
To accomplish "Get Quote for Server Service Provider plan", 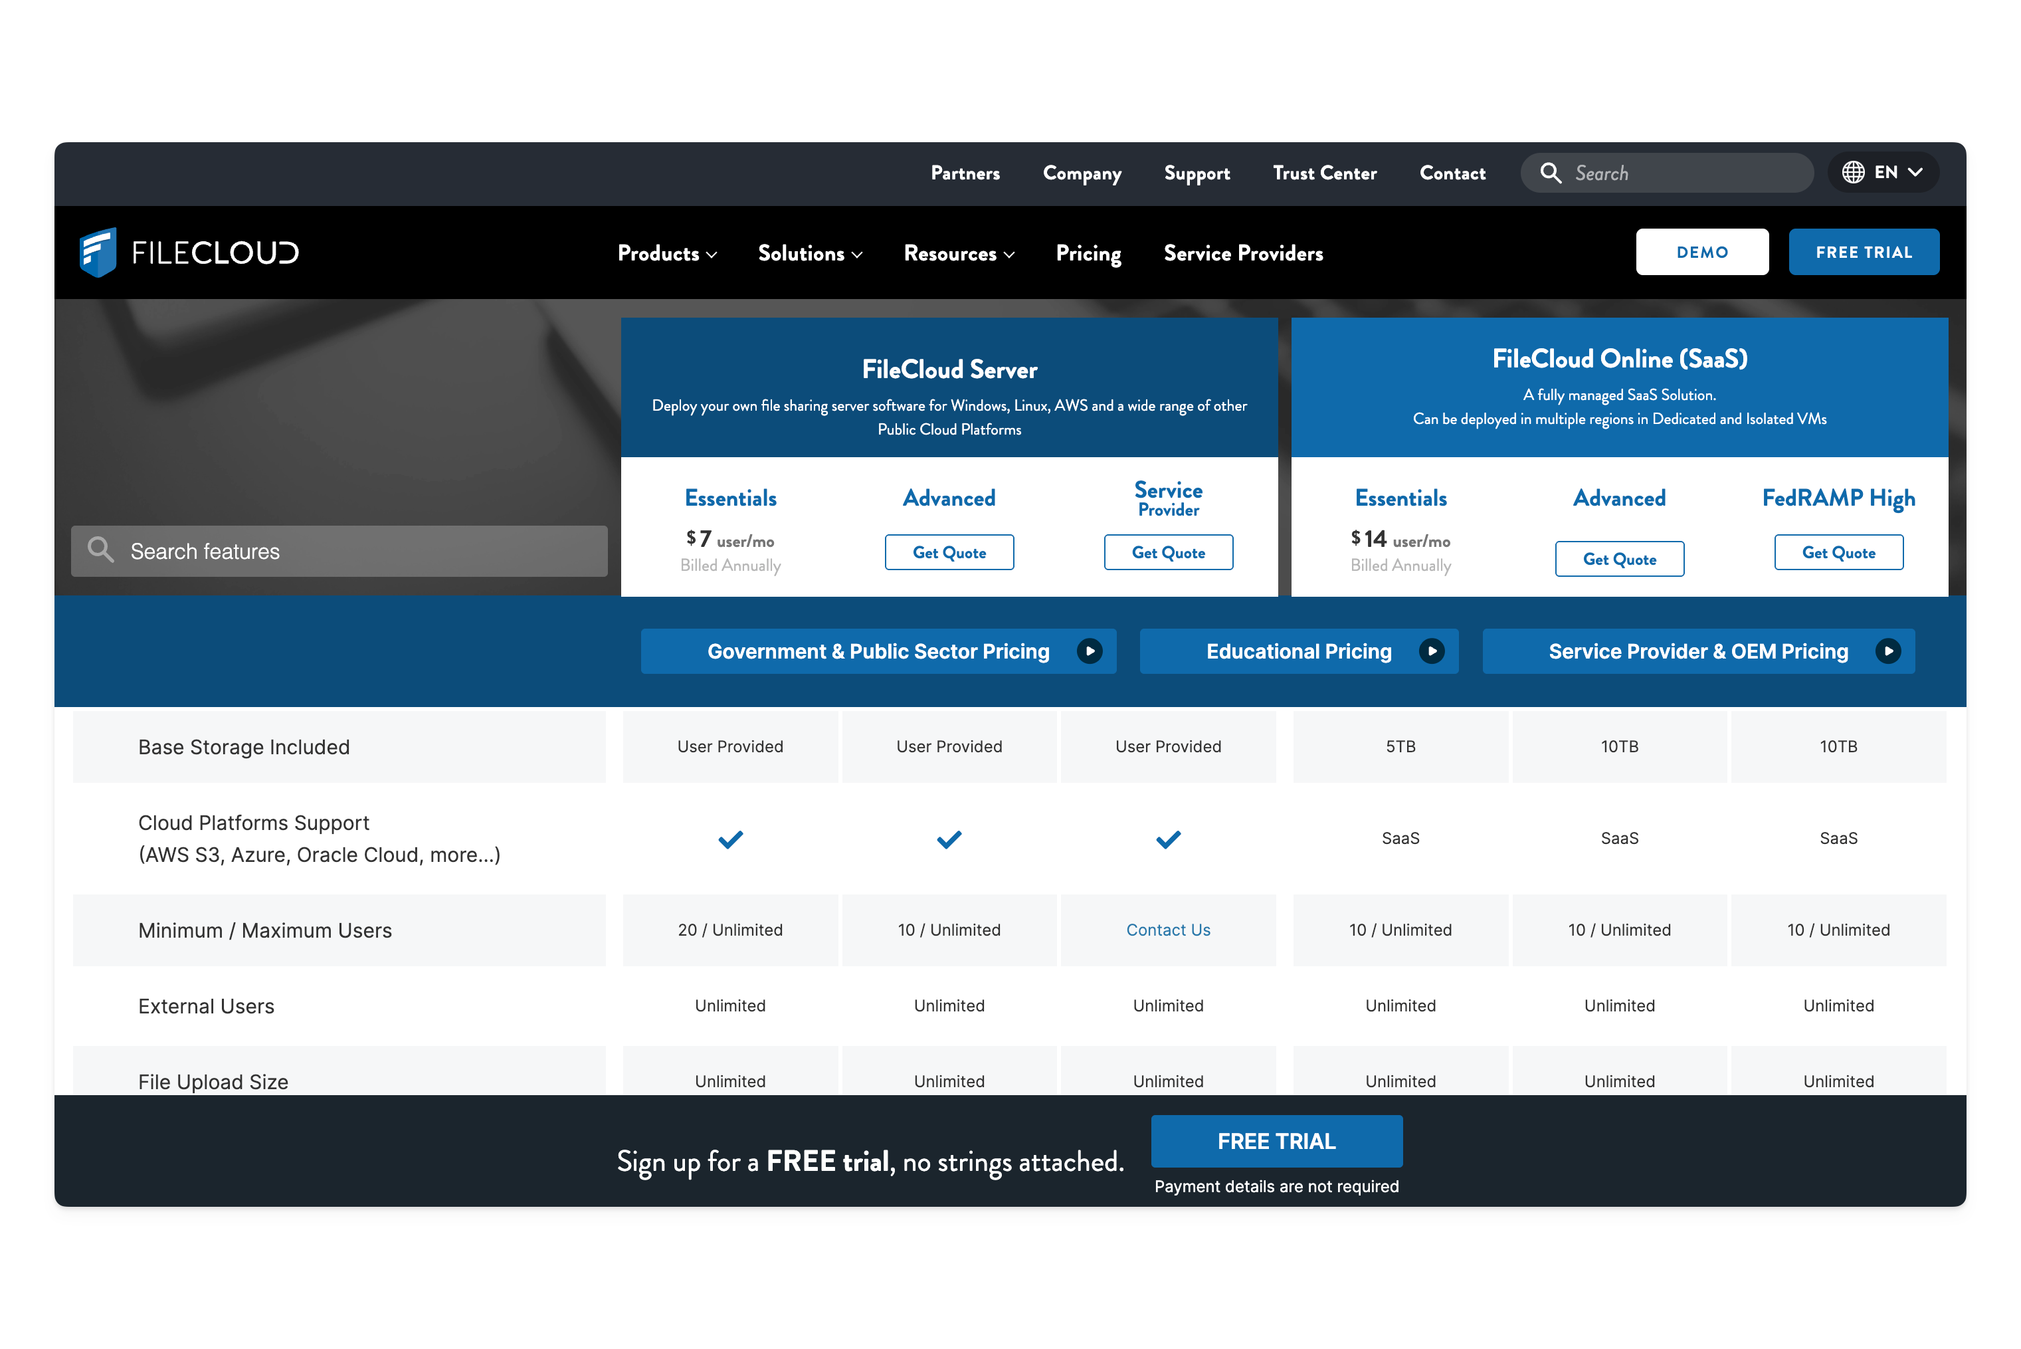I will 1168,552.
